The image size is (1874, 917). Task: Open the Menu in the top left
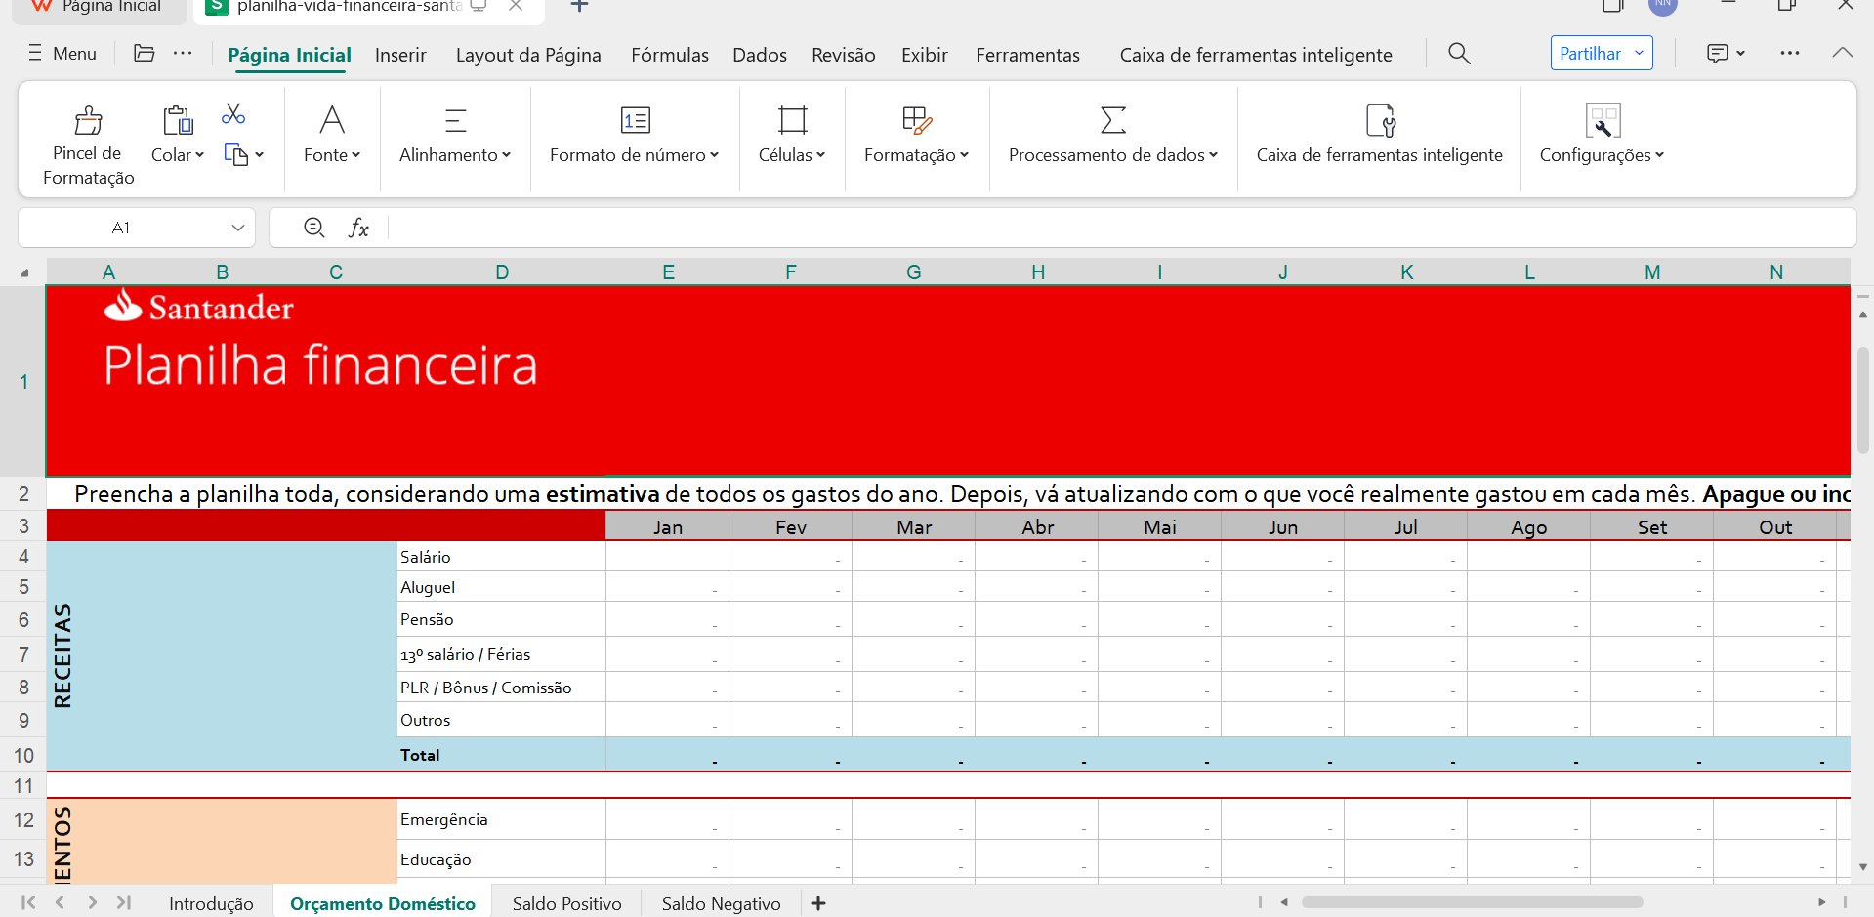[62, 54]
